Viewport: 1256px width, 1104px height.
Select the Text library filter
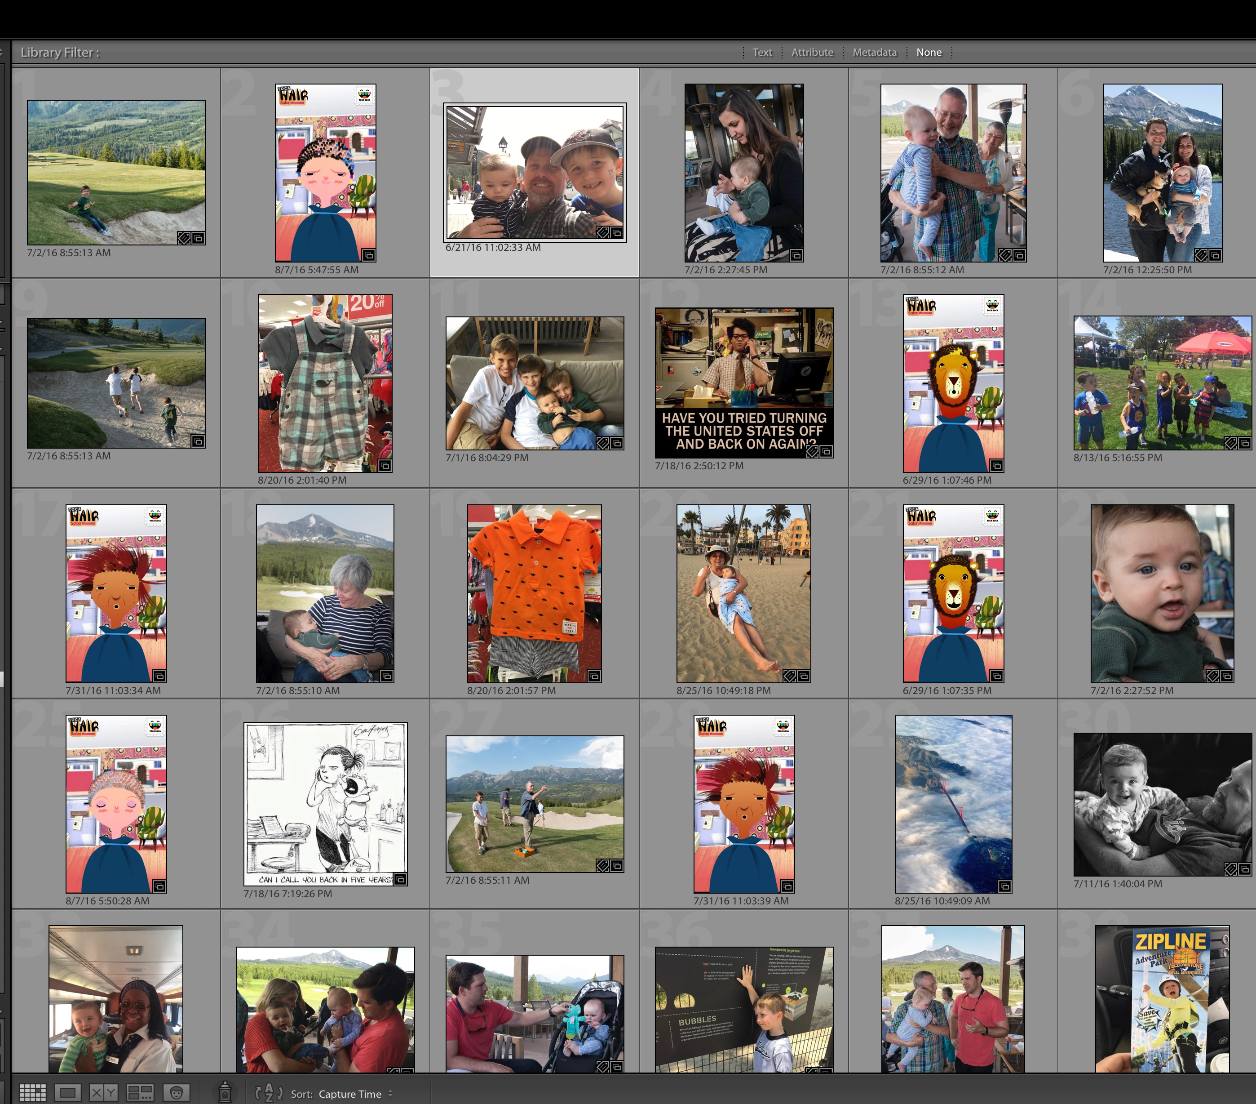click(x=762, y=52)
